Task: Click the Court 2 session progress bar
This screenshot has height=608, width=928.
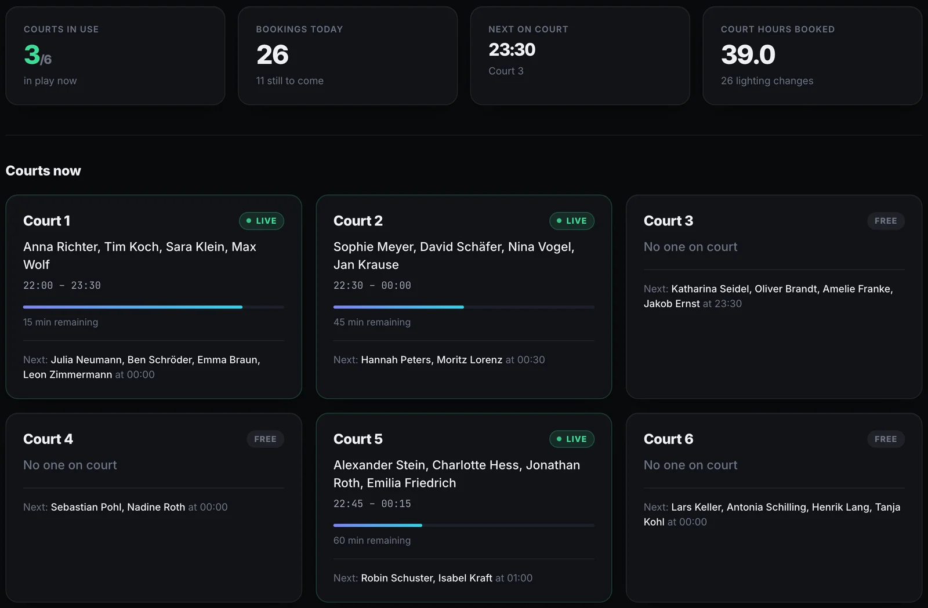Action: point(464,307)
